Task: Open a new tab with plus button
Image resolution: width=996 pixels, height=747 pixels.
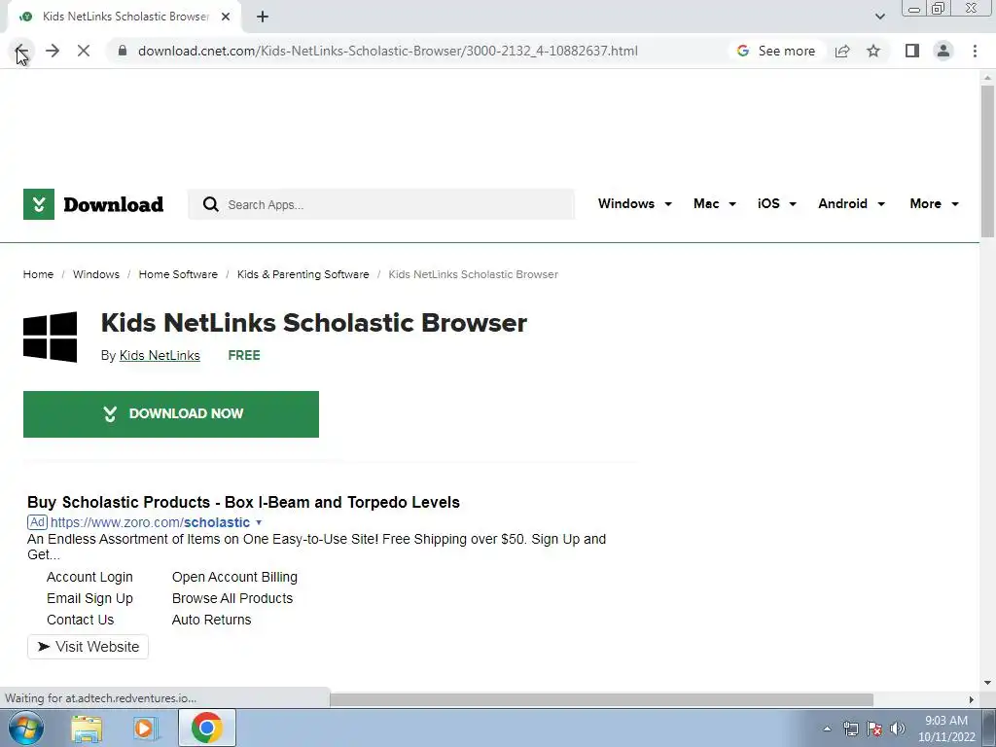Action: pos(263,17)
